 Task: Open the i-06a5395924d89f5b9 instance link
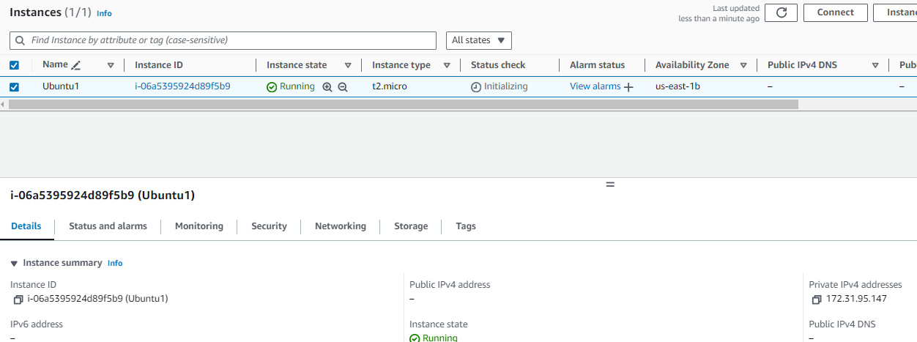click(182, 86)
